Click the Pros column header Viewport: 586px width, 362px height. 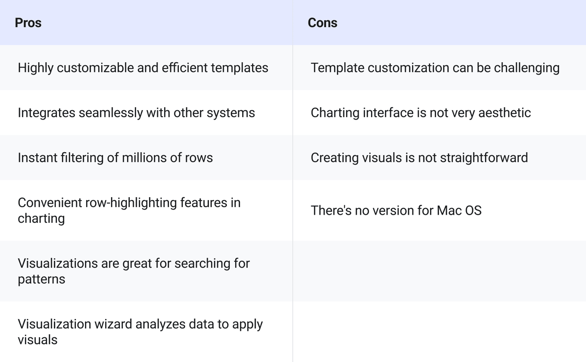(28, 23)
